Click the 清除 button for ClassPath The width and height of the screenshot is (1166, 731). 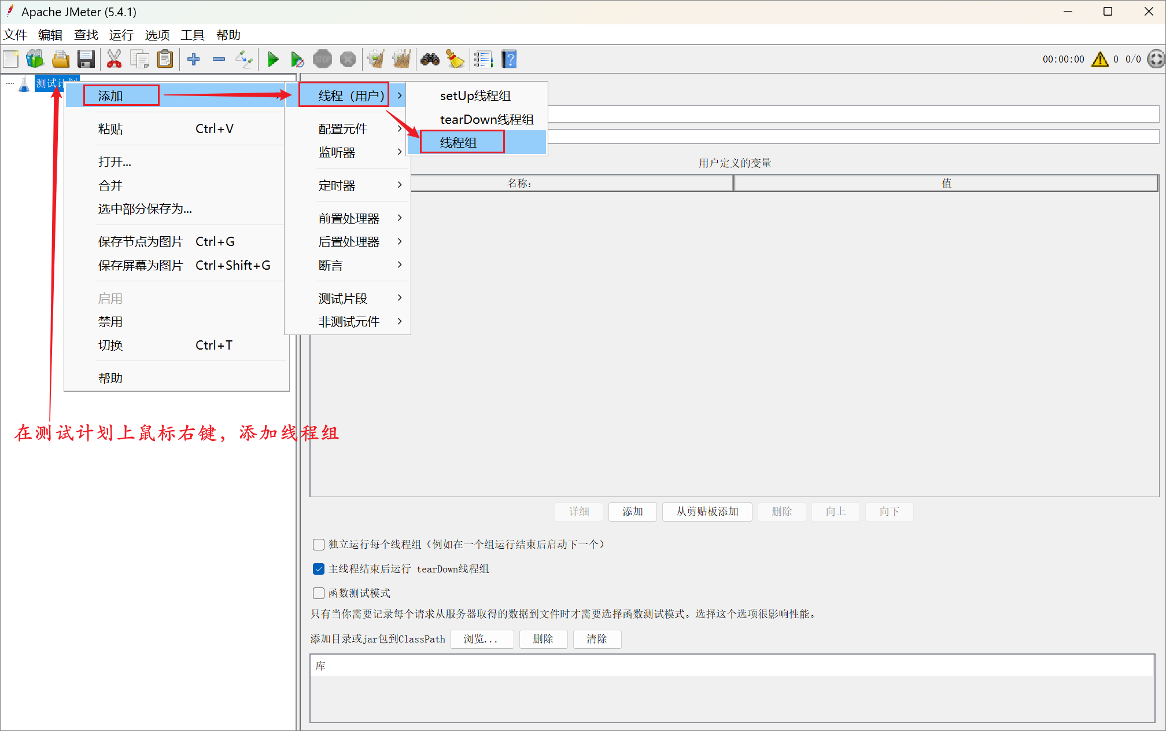pos(597,639)
